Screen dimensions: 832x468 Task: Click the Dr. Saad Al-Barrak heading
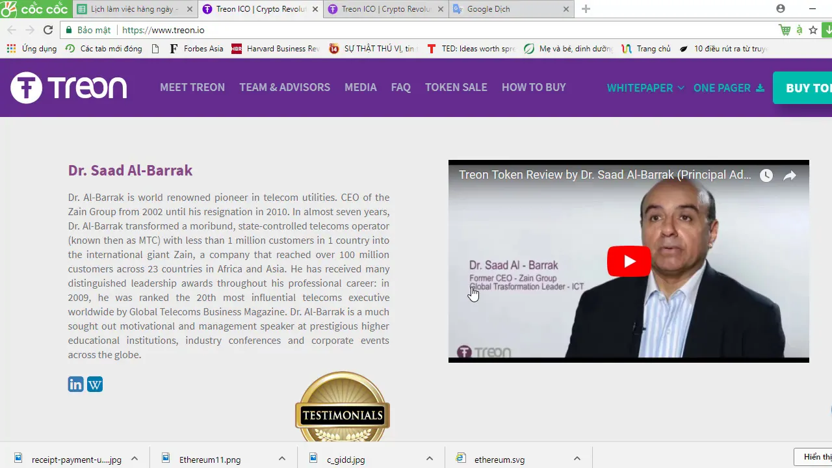130,170
